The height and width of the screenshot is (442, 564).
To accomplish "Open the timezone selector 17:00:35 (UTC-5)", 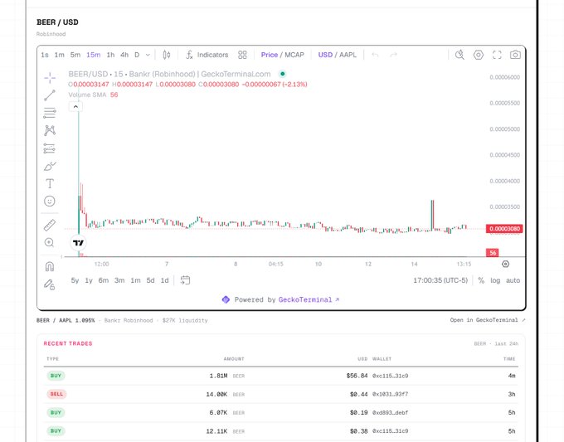I will pos(440,280).
